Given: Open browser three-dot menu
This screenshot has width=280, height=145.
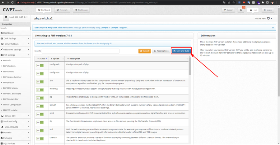Looking at the screenshot, I should [x=277, y=2].
